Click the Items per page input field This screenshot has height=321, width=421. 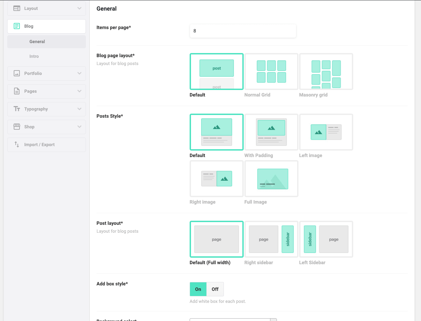pyautogui.click(x=243, y=31)
